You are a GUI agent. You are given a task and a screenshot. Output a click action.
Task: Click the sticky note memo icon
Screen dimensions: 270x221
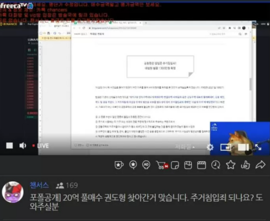coord(175,165)
